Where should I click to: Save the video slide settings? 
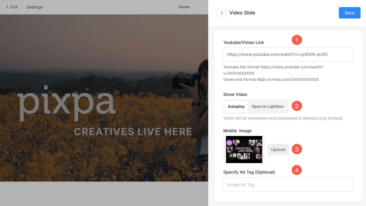[x=350, y=13]
